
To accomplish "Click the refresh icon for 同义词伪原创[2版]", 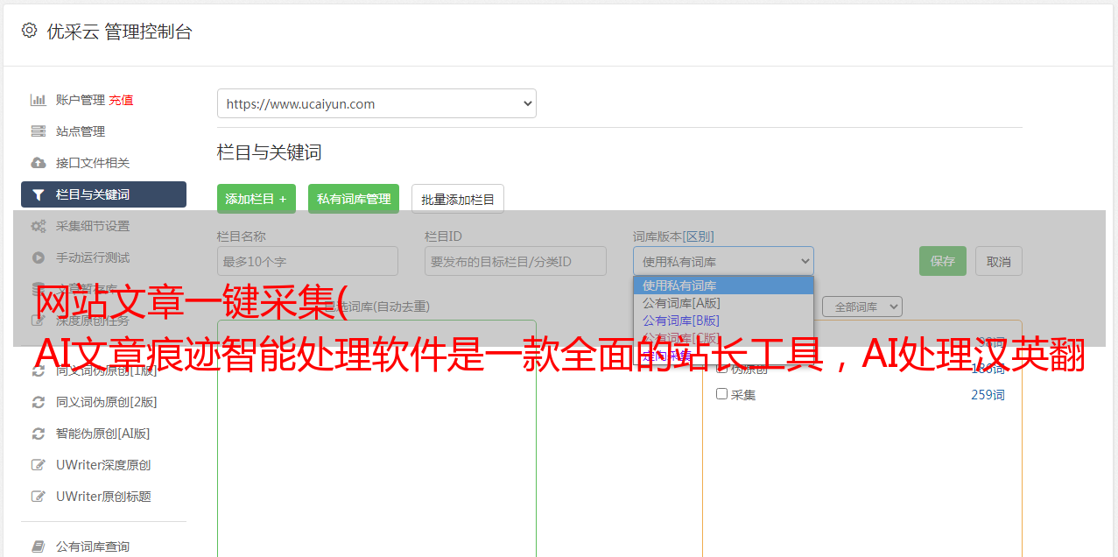I will coord(39,402).
